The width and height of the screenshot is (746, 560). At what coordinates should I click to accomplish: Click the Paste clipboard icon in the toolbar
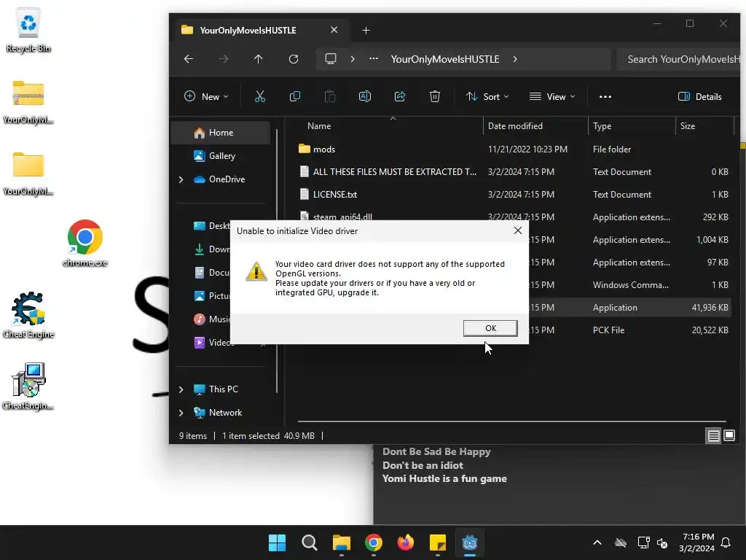[330, 97]
